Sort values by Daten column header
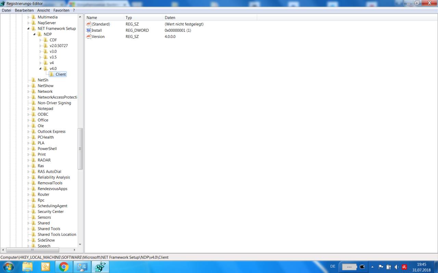 click(x=210, y=18)
